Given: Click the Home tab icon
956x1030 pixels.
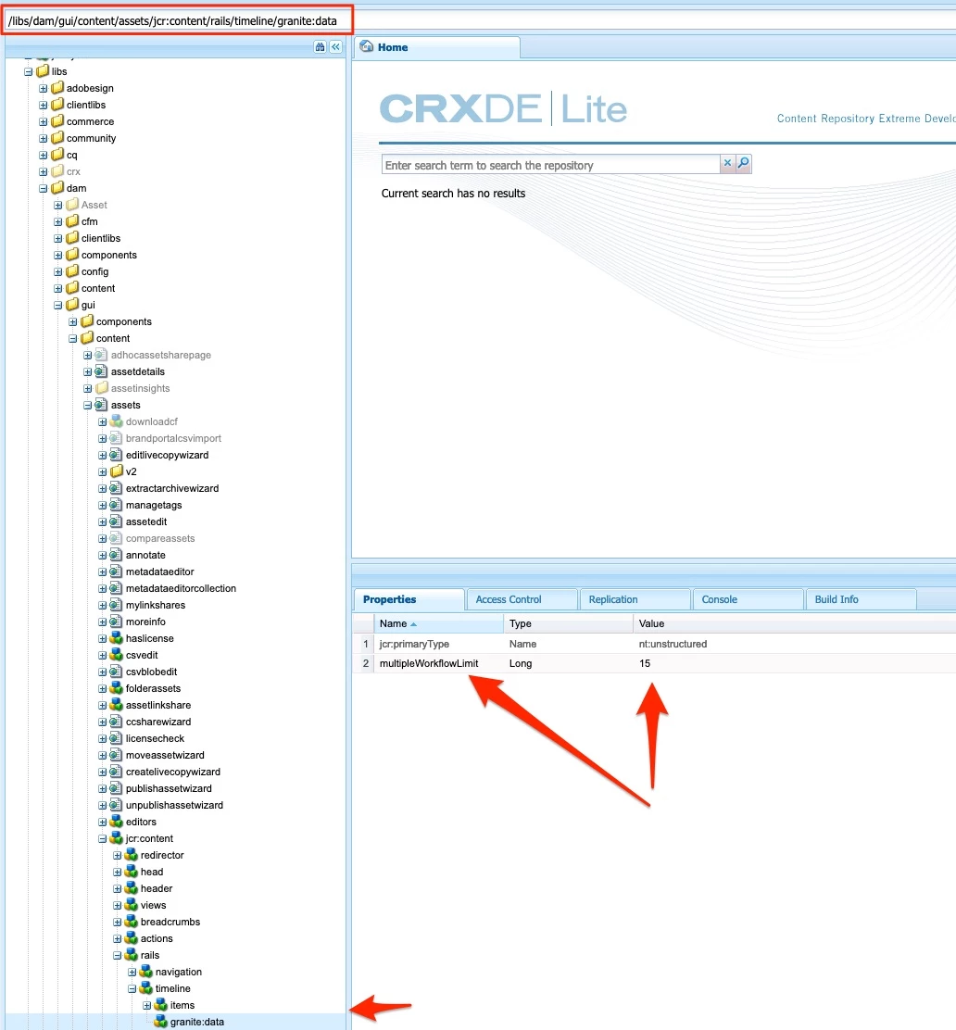Looking at the screenshot, I should 367,46.
